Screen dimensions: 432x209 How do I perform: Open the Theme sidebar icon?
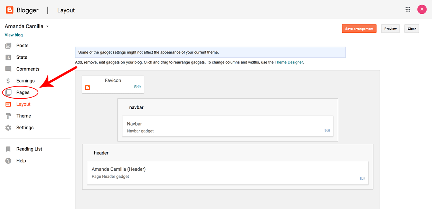pyautogui.click(x=8, y=116)
